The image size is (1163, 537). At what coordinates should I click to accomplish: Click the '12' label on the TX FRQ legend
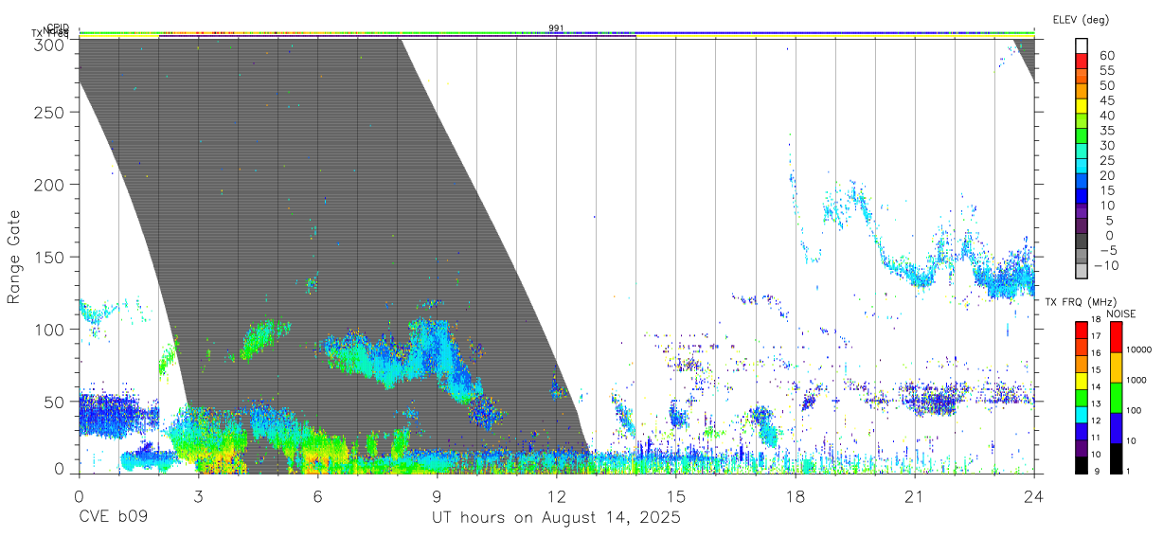[x=1095, y=421]
